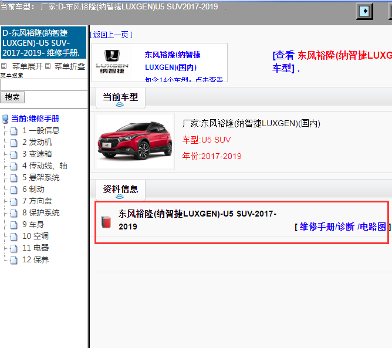Screen dimensions: 392x348
Task: Click the Luxgen brand logo
Action: click(111, 62)
